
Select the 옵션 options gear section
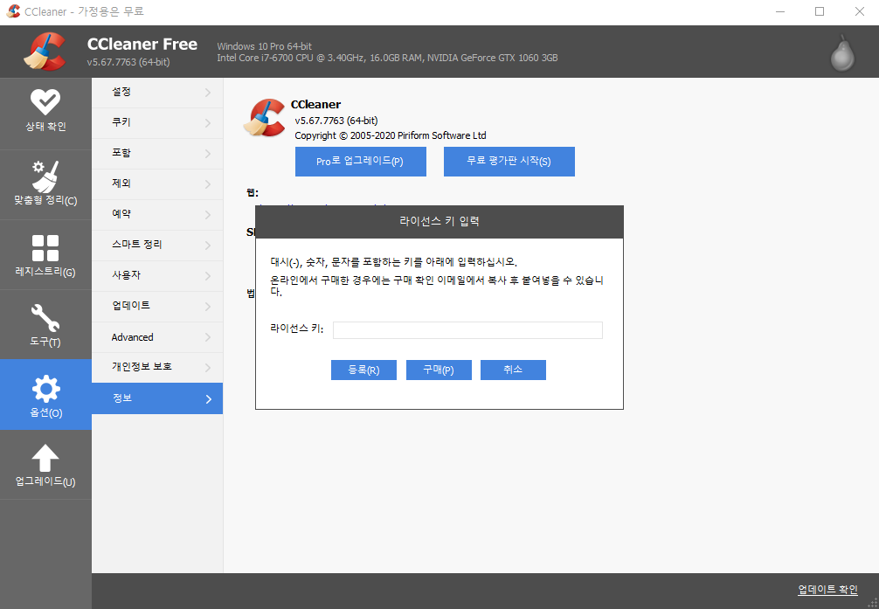45,395
